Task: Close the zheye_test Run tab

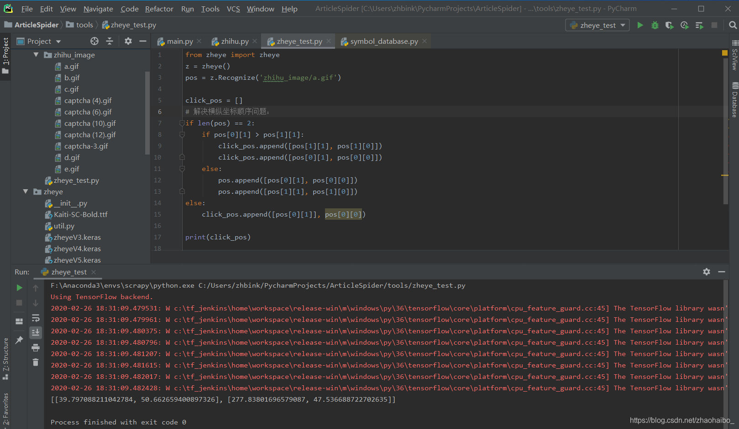Action: pyautogui.click(x=94, y=272)
